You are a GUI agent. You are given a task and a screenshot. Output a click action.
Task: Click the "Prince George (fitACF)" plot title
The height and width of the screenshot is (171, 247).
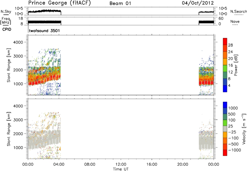[x=60, y=3]
